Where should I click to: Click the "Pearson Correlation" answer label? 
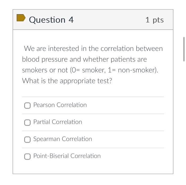pos(60,105)
